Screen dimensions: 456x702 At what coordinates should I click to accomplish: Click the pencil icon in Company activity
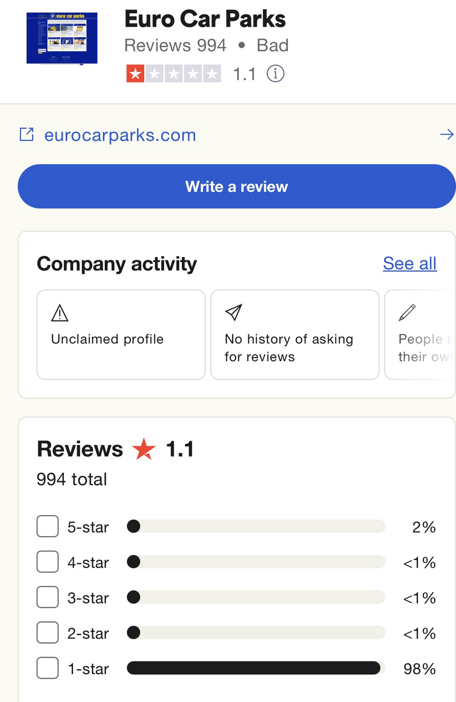point(407,312)
